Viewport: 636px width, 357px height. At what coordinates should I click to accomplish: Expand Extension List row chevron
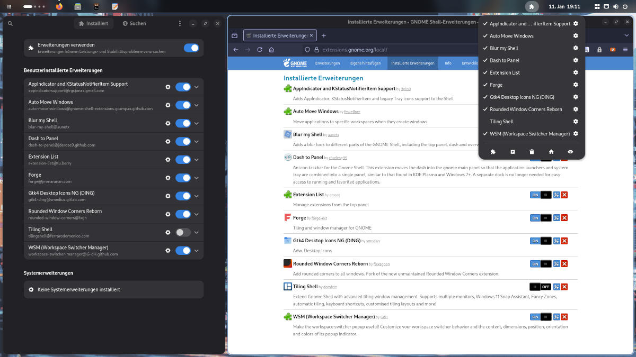(197, 160)
